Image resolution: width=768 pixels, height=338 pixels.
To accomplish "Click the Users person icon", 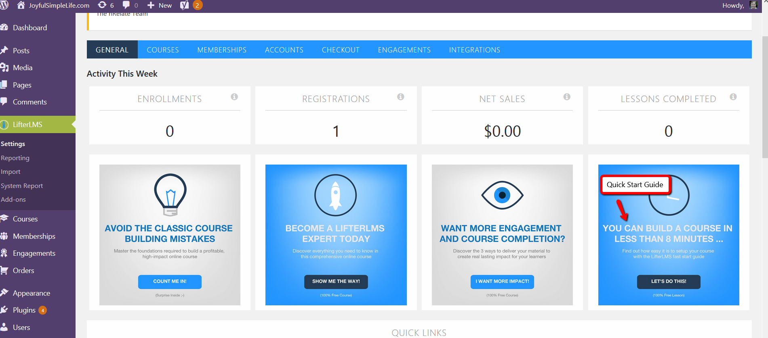I will [x=4, y=327].
